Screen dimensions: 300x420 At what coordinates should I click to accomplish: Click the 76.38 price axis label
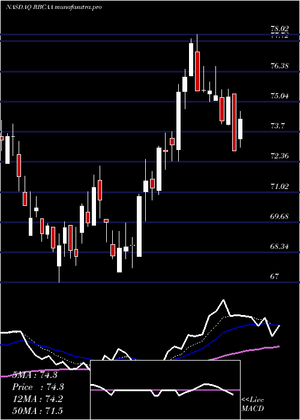[x=280, y=65]
